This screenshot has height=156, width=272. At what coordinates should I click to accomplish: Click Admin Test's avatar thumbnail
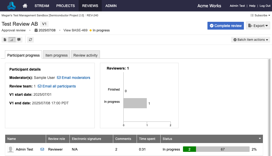[x=10, y=149]
